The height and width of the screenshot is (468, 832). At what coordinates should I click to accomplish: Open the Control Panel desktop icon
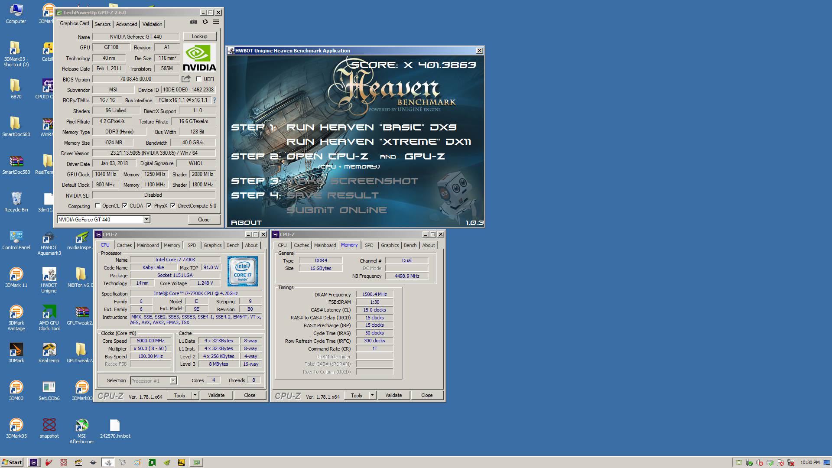(16, 240)
